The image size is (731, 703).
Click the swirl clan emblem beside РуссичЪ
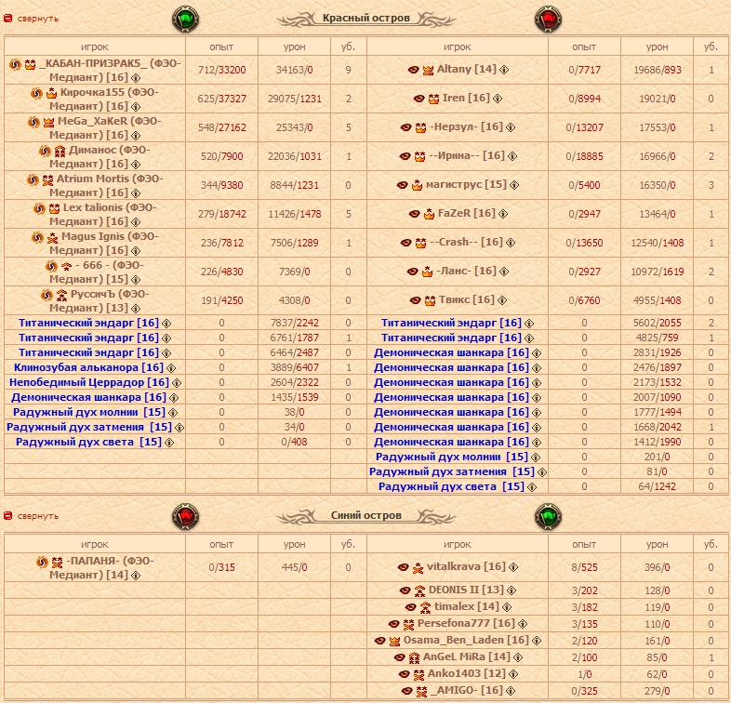click(x=47, y=295)
